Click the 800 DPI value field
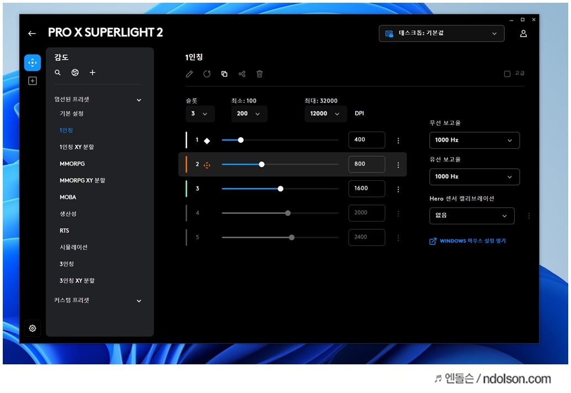This screenshot has width=571, height=393. pos(367,164)
